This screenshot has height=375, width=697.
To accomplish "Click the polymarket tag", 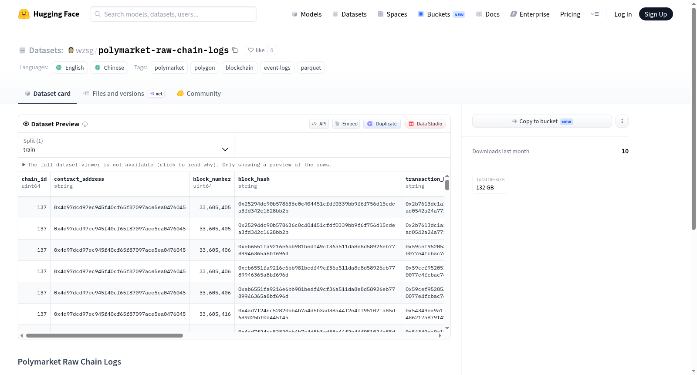I will pyautogui.click(x=169, y=68).
